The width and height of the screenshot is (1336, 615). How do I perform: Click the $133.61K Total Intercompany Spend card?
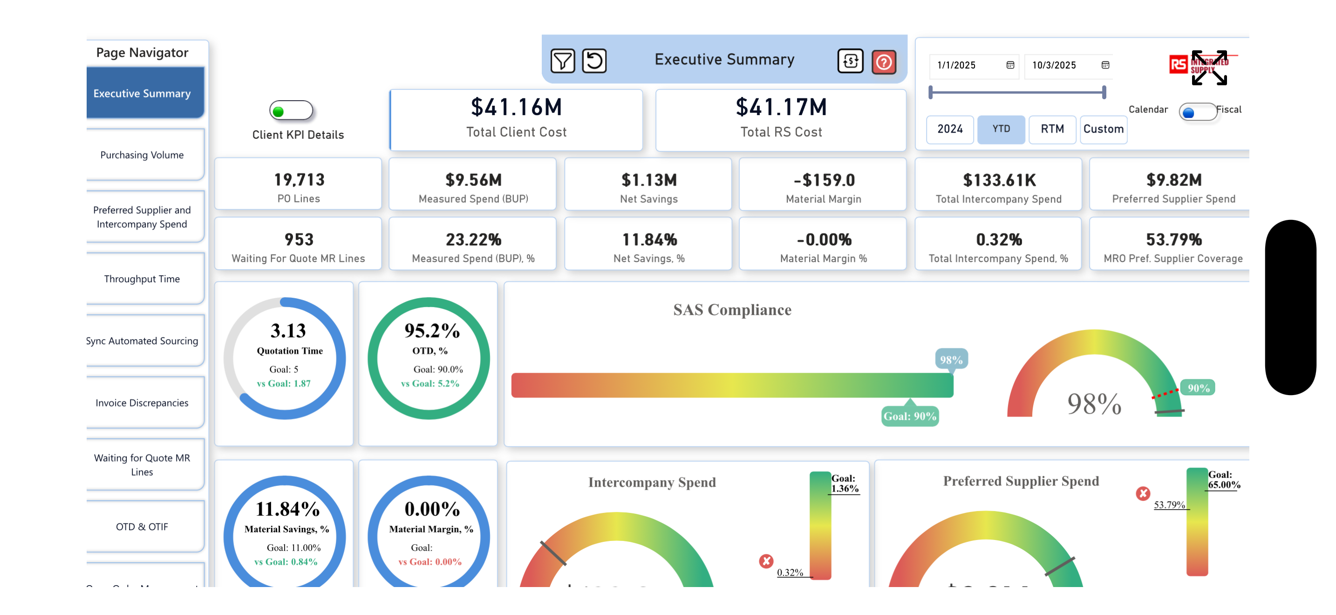tap(998, 184)
